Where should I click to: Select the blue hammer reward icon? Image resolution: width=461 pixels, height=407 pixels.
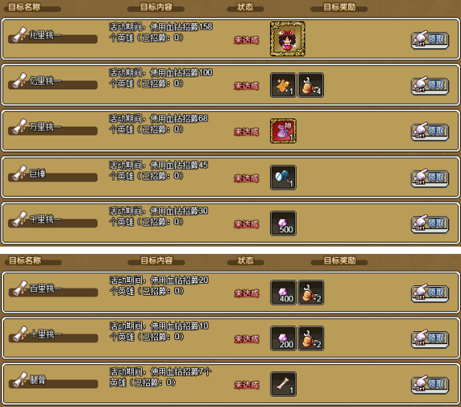[283, 177]
